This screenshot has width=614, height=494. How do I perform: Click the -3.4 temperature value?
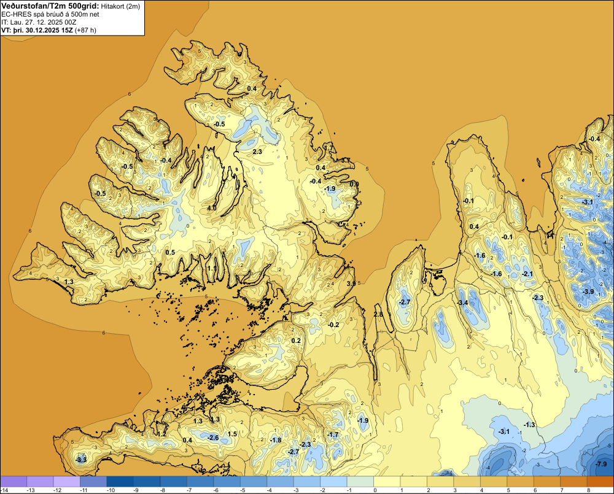[462, 303]
